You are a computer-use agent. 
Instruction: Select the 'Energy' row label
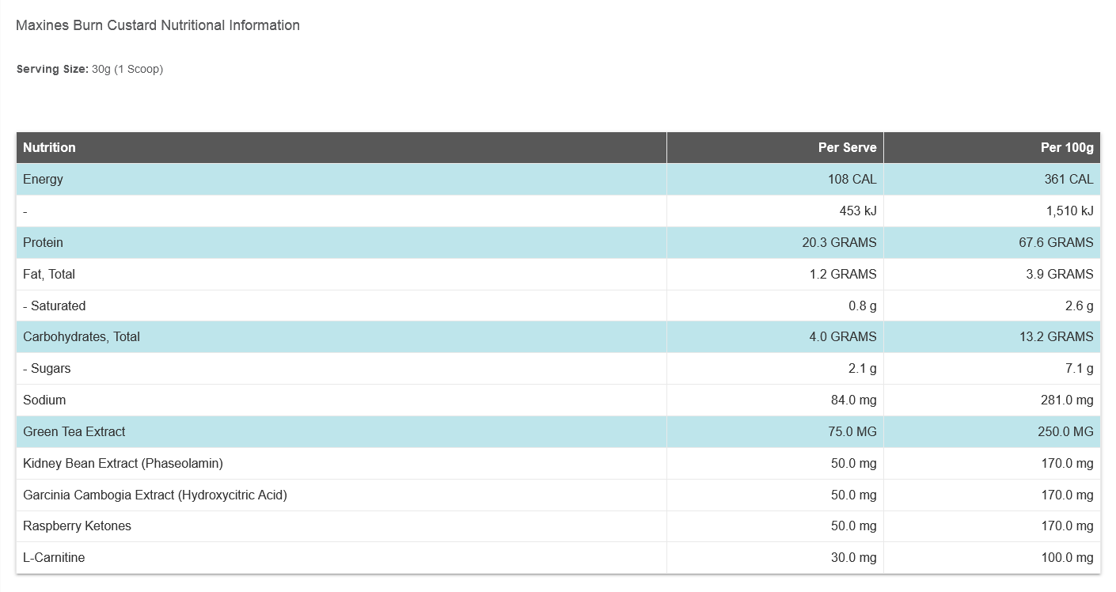(43, 180)
